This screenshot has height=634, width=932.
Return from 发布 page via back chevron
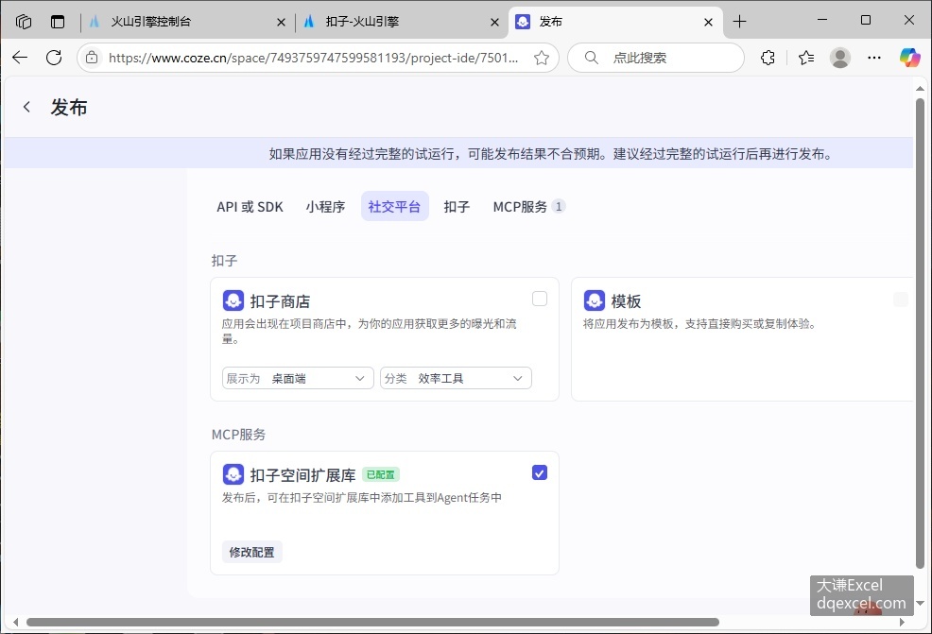tap(26, 107)
